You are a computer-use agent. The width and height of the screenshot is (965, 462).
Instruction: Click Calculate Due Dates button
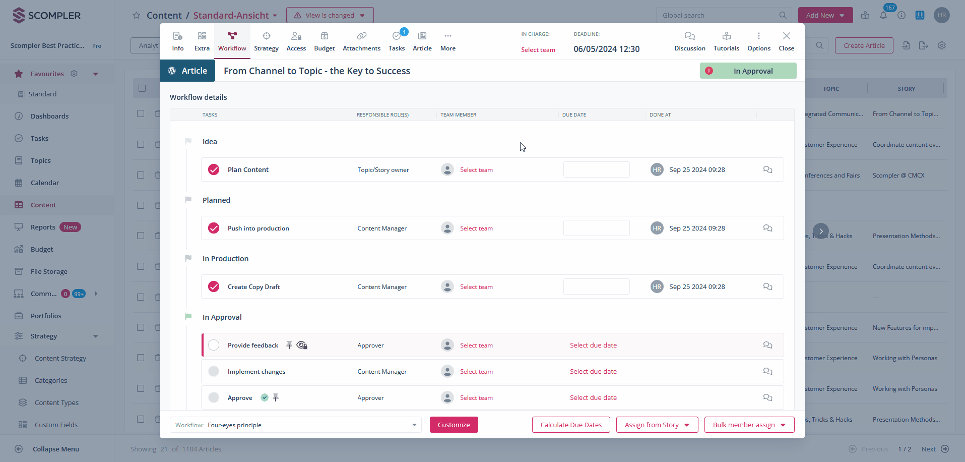[x=571, y=425]
